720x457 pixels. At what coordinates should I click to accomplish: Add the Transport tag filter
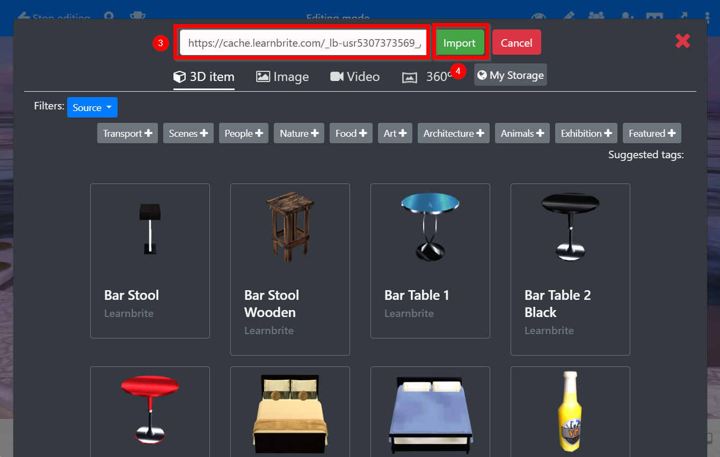pos(127,133)
